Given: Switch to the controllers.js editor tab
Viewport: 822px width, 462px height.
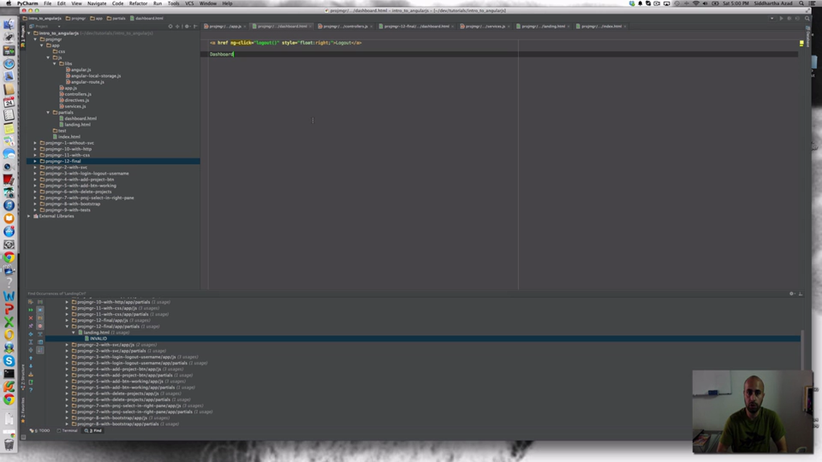Looking at the screenshot, I should pos(345,26).
